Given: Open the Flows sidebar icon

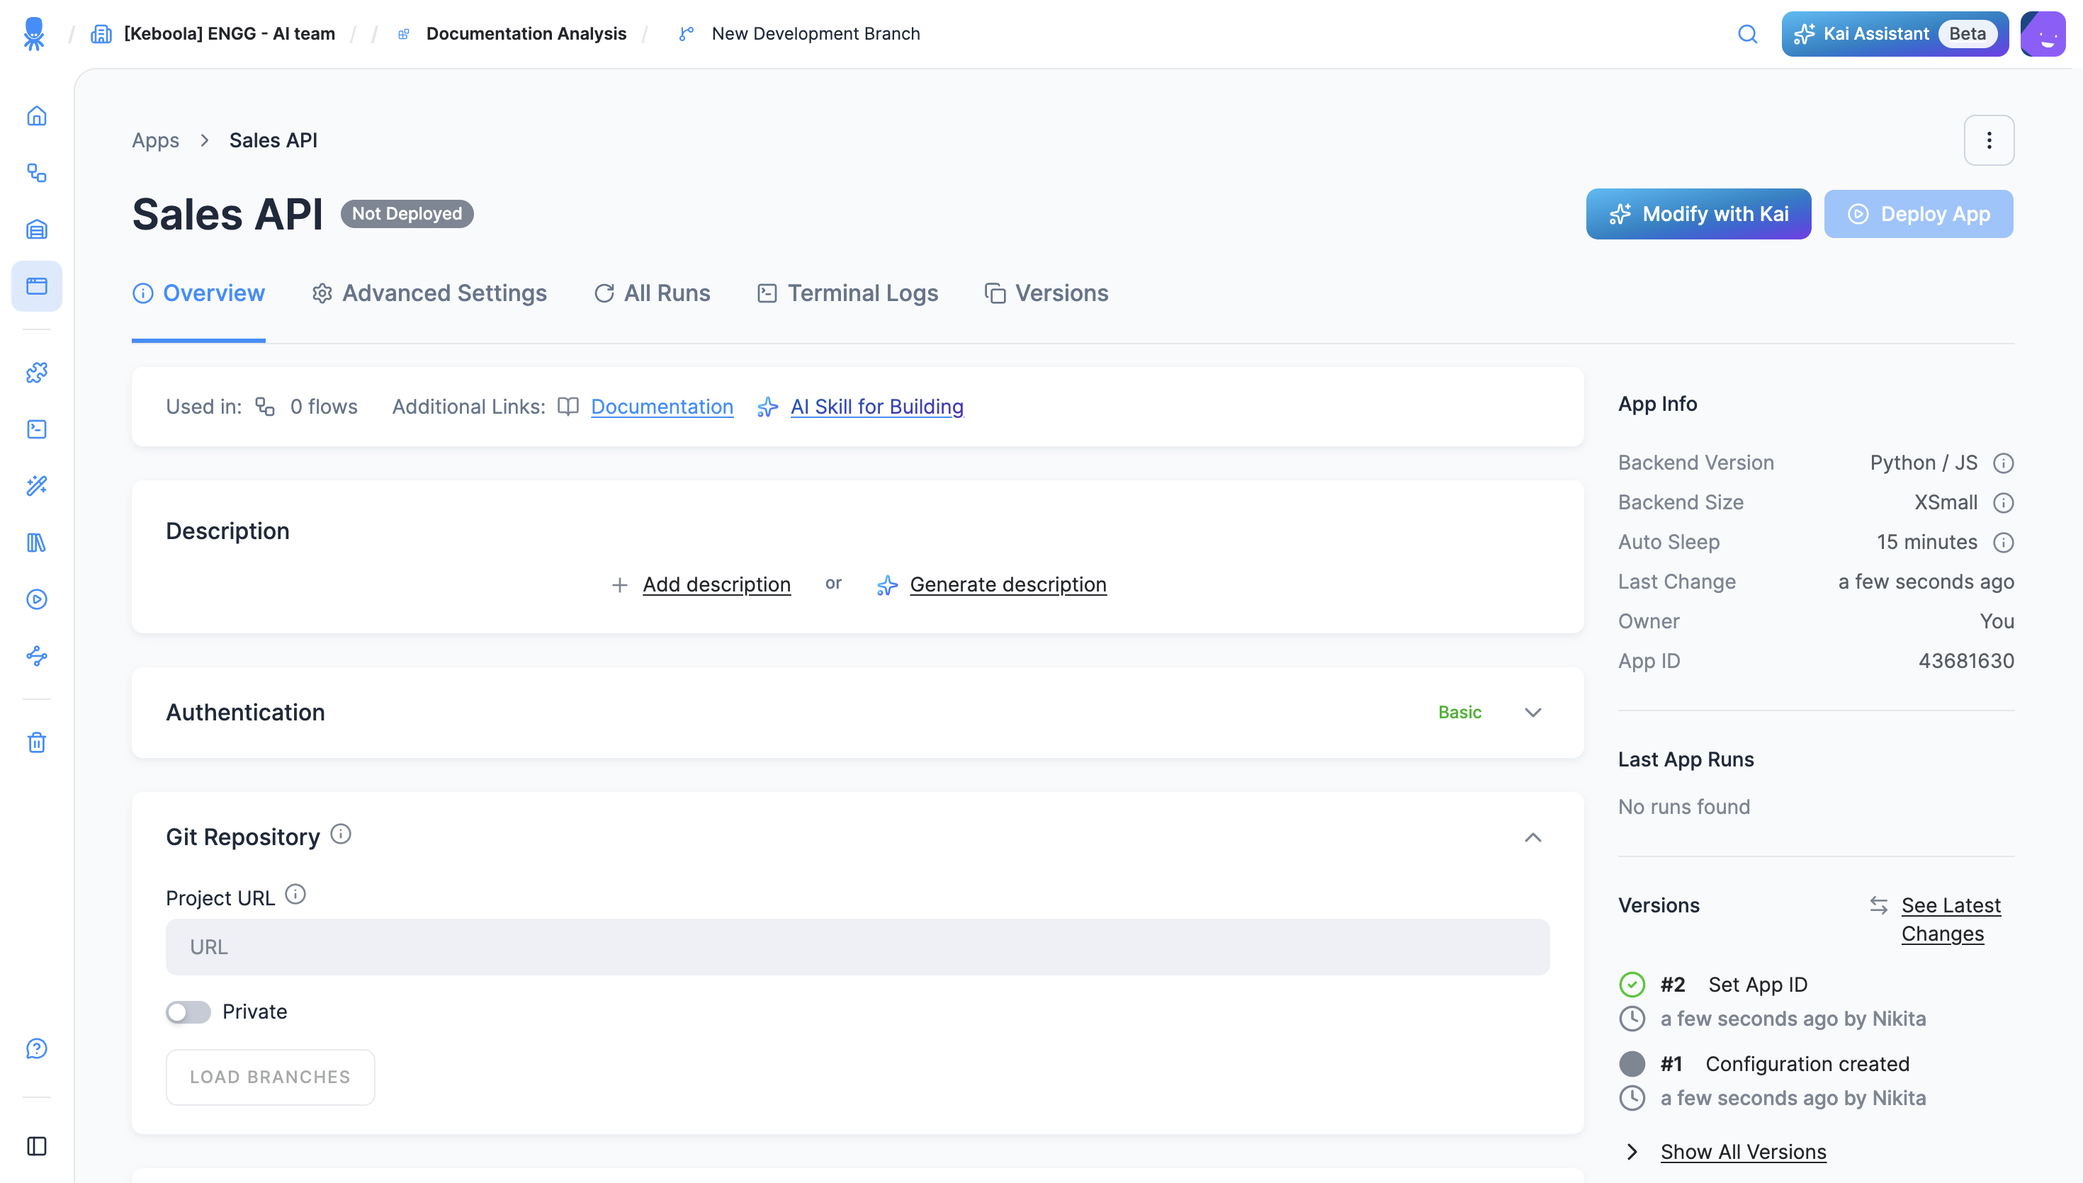Looking at the screenshot, I should pos(37,172).
